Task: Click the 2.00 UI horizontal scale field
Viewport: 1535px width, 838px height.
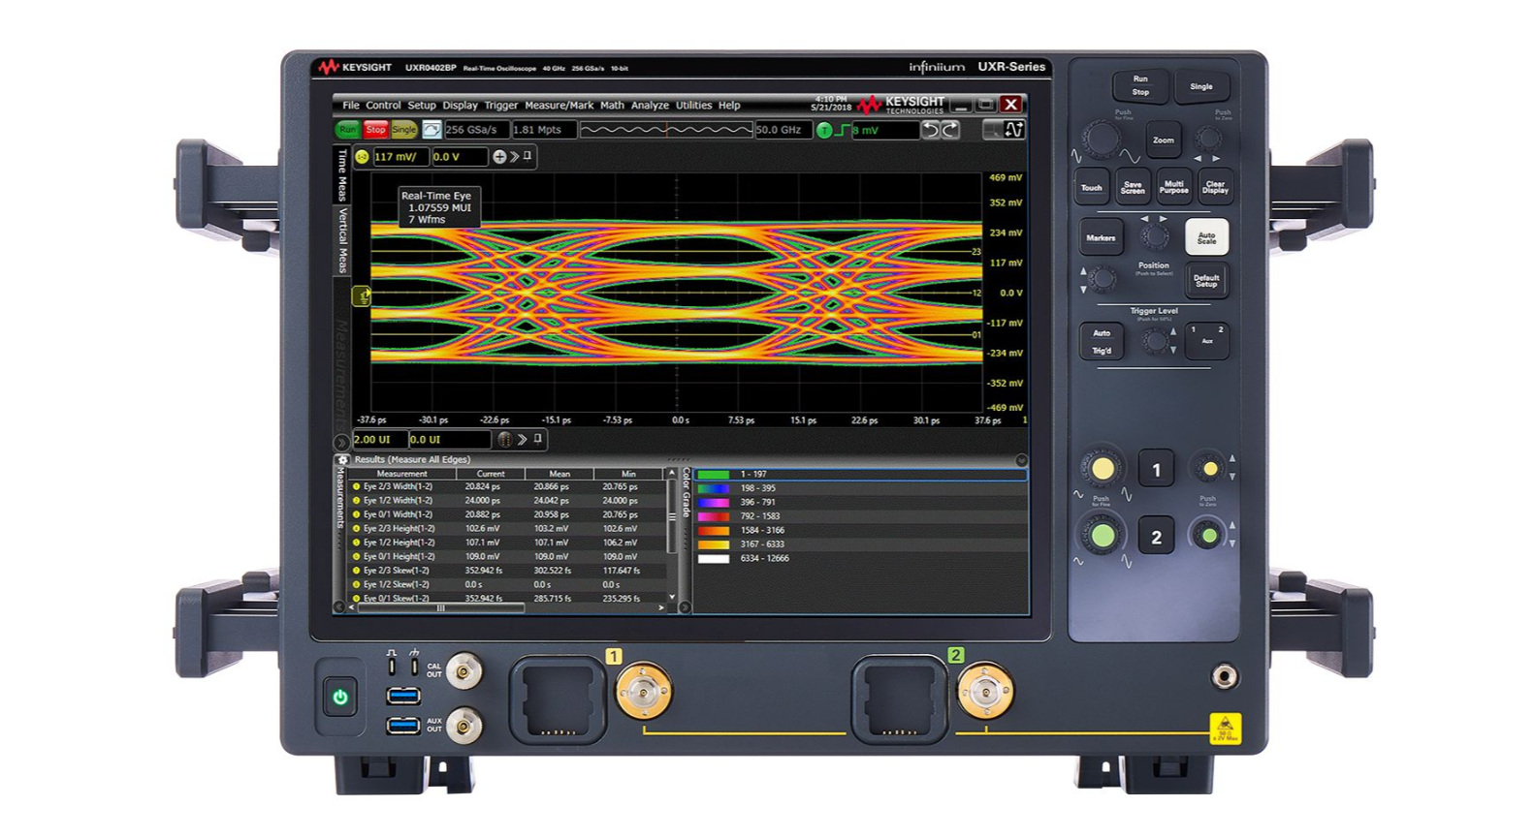Action: click(379, 440)
